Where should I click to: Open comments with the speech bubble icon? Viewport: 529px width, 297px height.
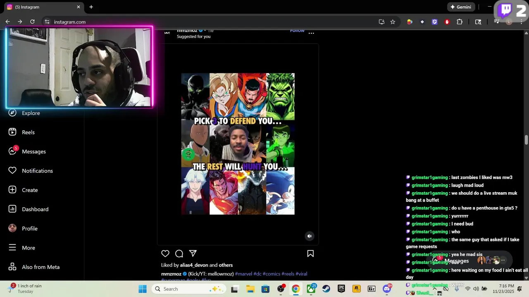179,254
